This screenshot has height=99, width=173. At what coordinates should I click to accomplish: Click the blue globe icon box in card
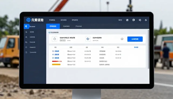coord(88,39)
